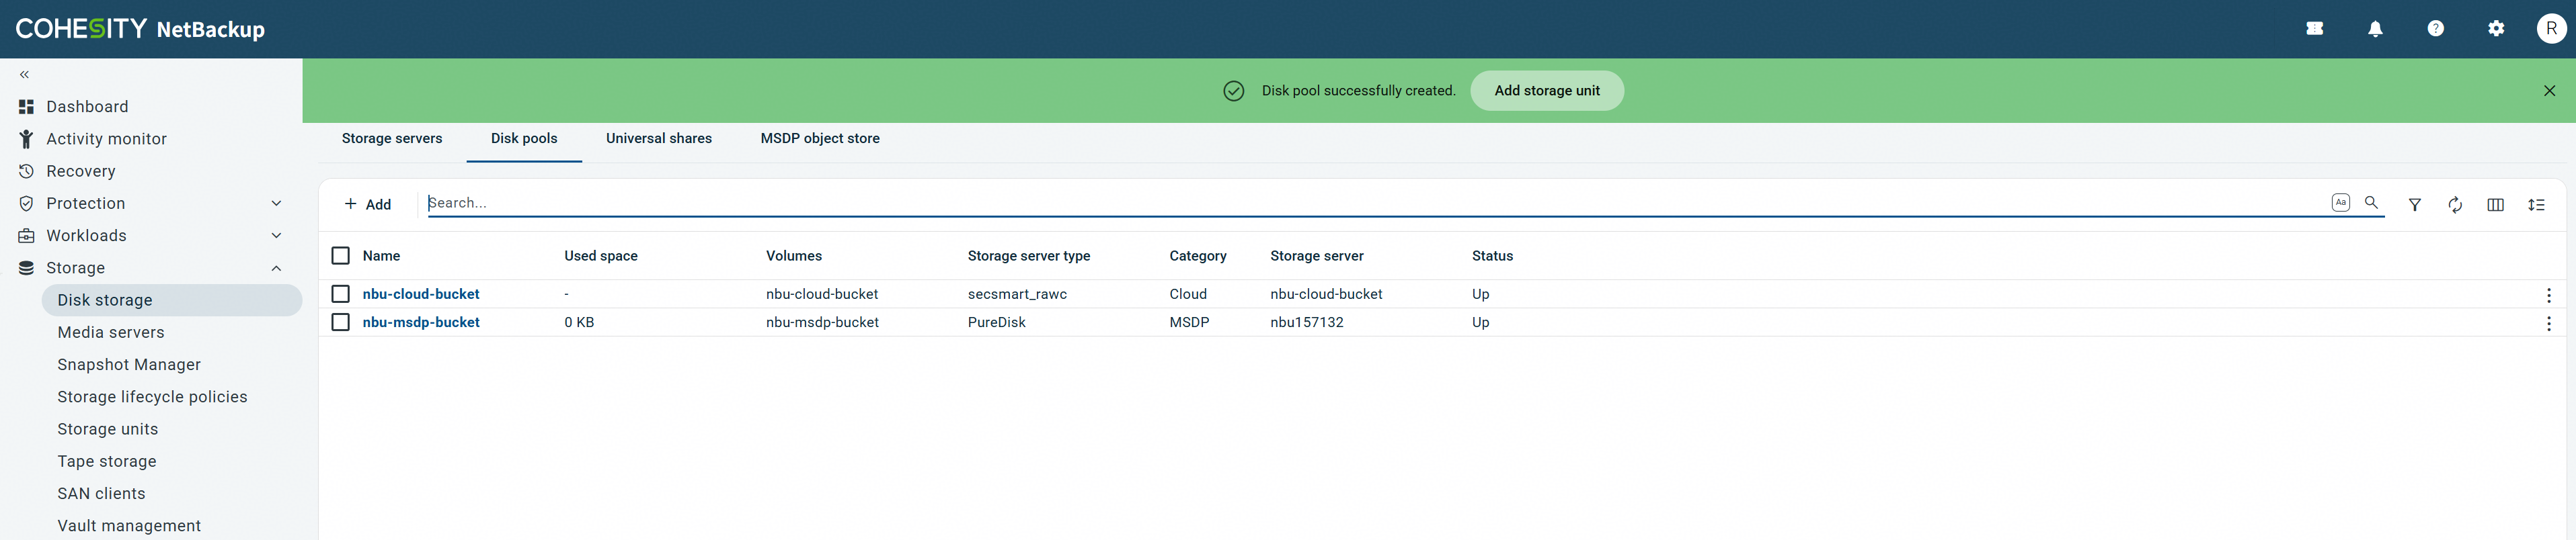The width and height of the screenshot is (2576, 540).
Task: Click the Protection shield icon
Action: pos(26,204)
